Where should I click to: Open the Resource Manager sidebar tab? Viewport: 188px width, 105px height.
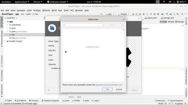pos(2,38)
